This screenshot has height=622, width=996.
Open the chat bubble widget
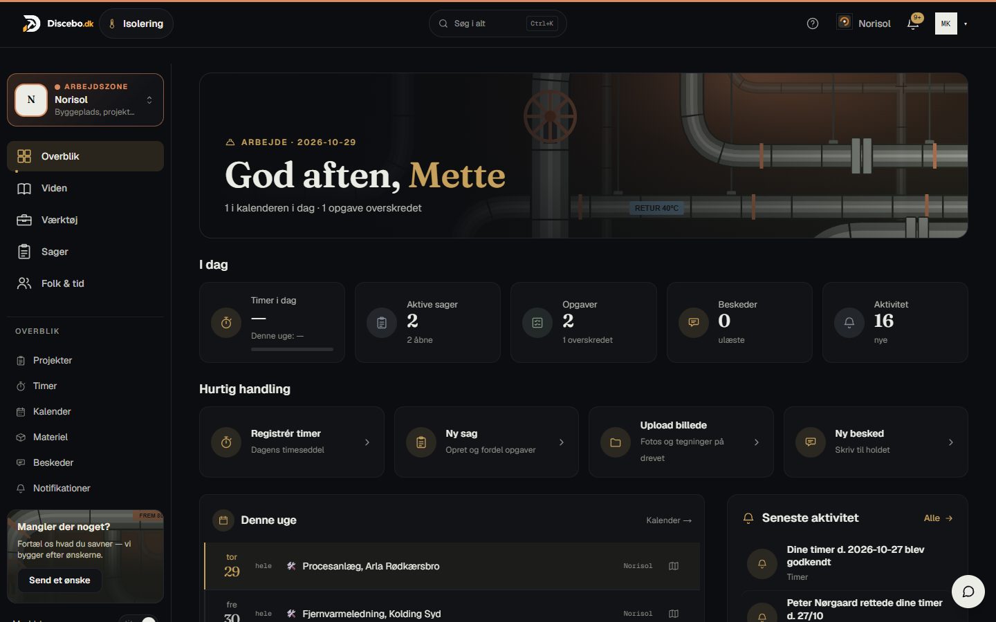968,592
